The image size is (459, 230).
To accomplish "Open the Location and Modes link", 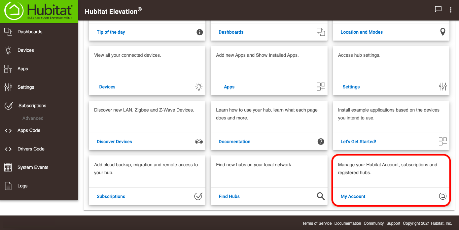I will (x=362, y=32).
